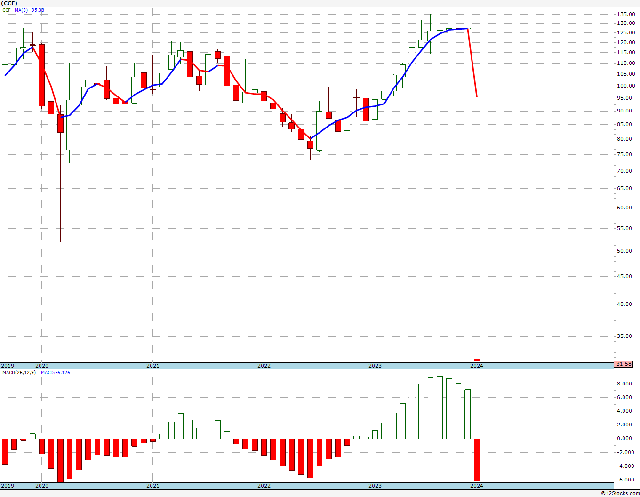This screenshot has height=497, width=640.
Task: Click the -4.000 MACD axis label
Action: click(x=624, y=466)
